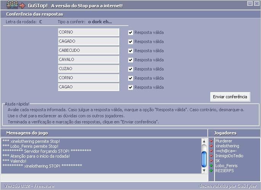Select player Murderer in Jogadores list
This screenshot has width=261, height=190.
(x=224, y=141)
